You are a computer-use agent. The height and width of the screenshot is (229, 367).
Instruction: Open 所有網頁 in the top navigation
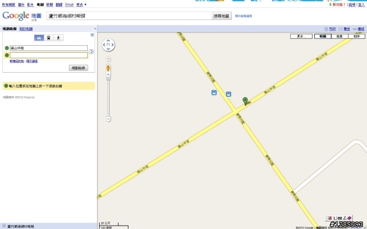[9, 5]
